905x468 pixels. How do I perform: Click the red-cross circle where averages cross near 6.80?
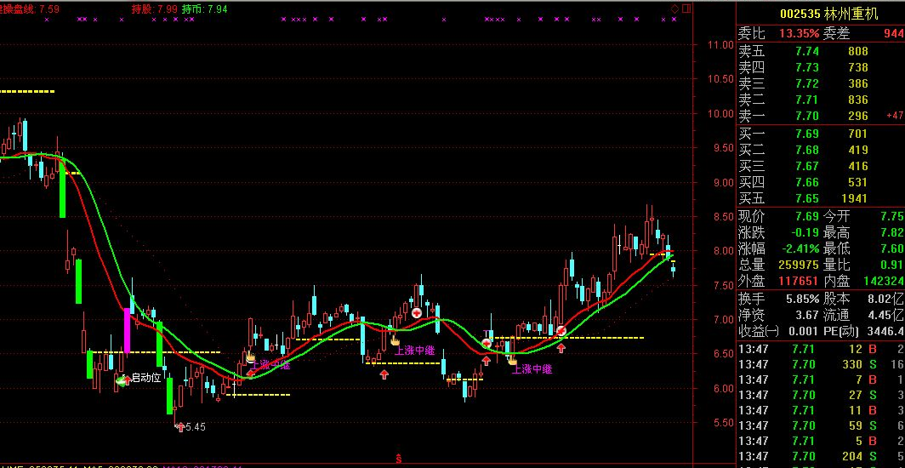[561, 331]
